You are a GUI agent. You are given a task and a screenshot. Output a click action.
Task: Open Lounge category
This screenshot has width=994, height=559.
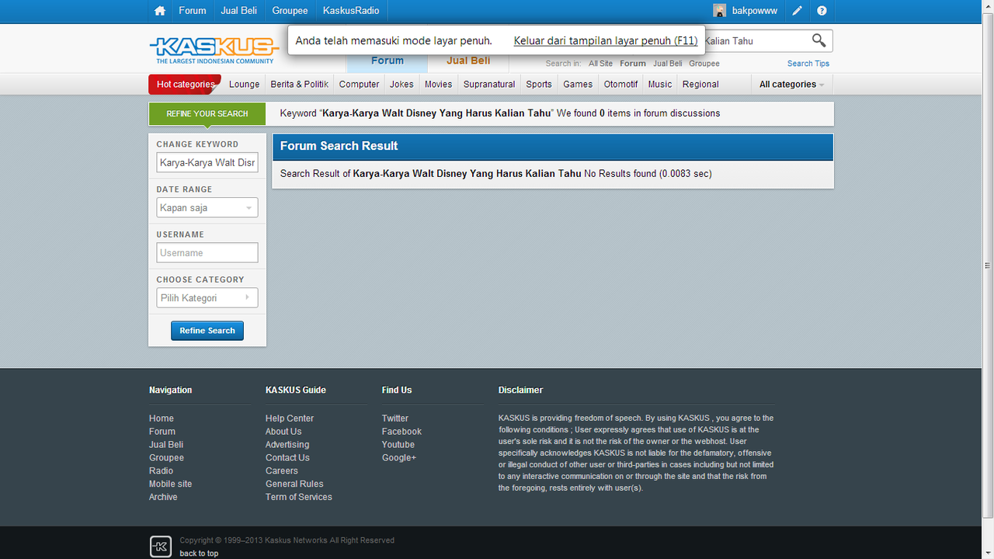[x=244, y=85]
